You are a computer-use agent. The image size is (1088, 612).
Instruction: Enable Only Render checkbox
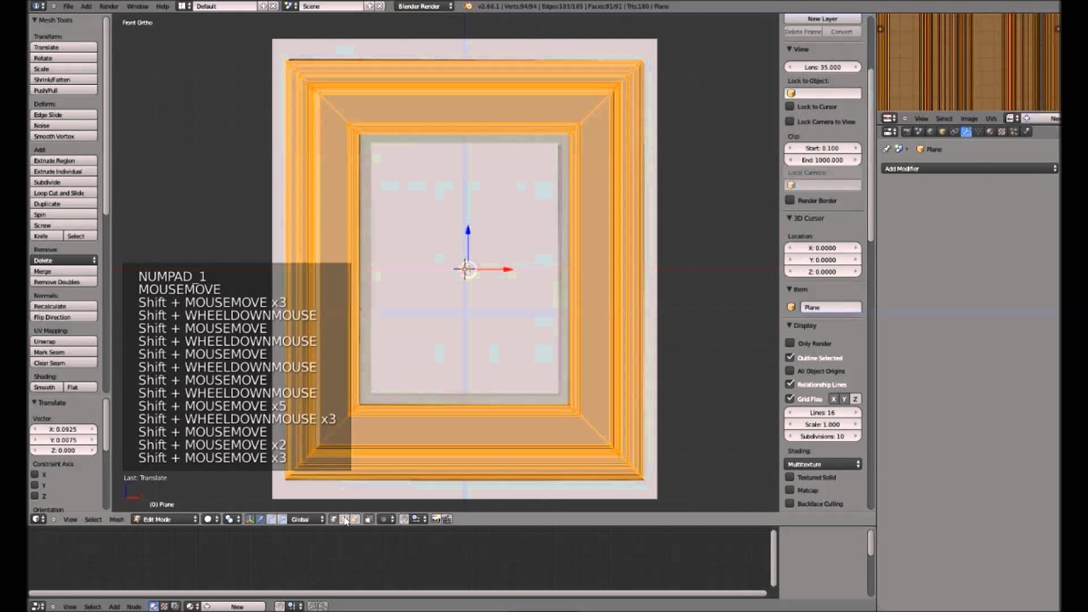point(790,343)
